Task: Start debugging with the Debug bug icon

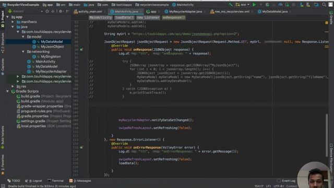Action: coord(267,5)
